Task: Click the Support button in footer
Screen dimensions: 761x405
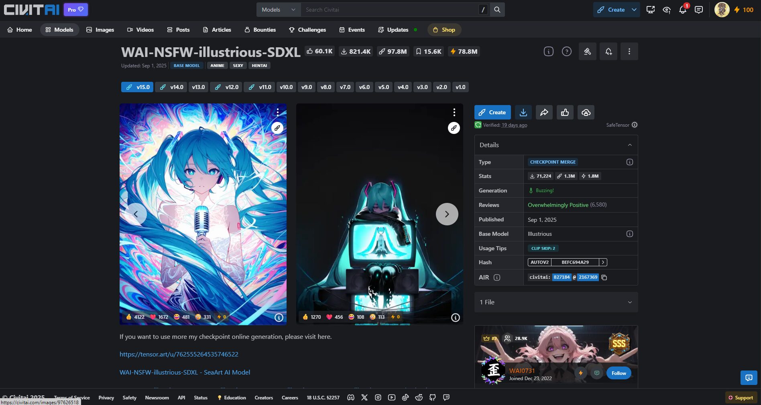Action: coord(741,397)
